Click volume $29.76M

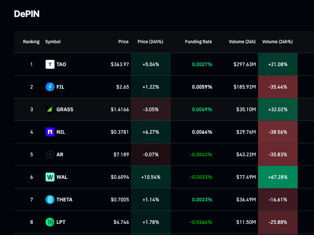click(x=246, y=132)
